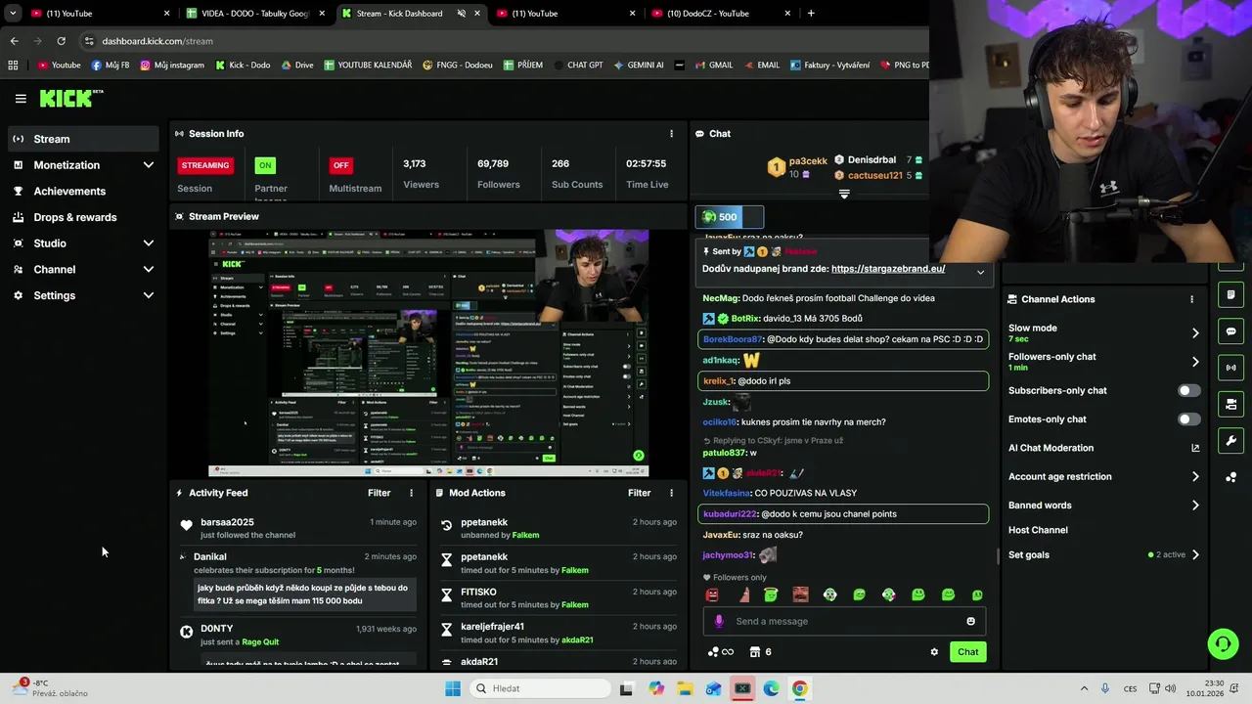Viewport: 1252px width, 704px height.
Task: Click the Send a message input field
Action: [x=843, y=621]
